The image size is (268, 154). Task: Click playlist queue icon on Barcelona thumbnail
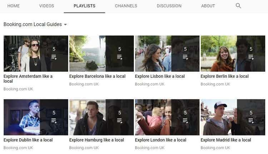coord(119,57)
